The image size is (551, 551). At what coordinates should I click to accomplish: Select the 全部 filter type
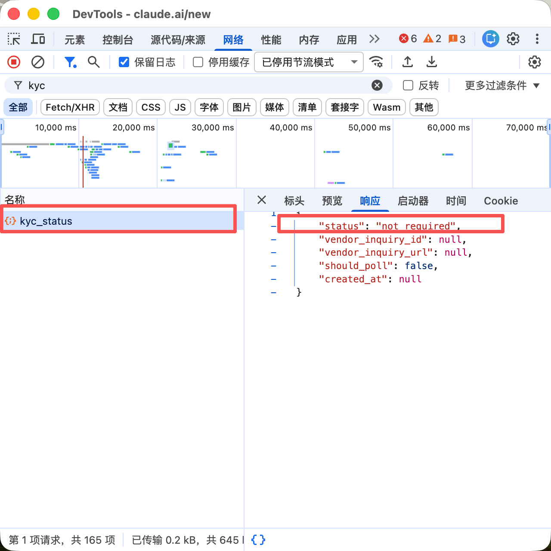click(18, 107)
